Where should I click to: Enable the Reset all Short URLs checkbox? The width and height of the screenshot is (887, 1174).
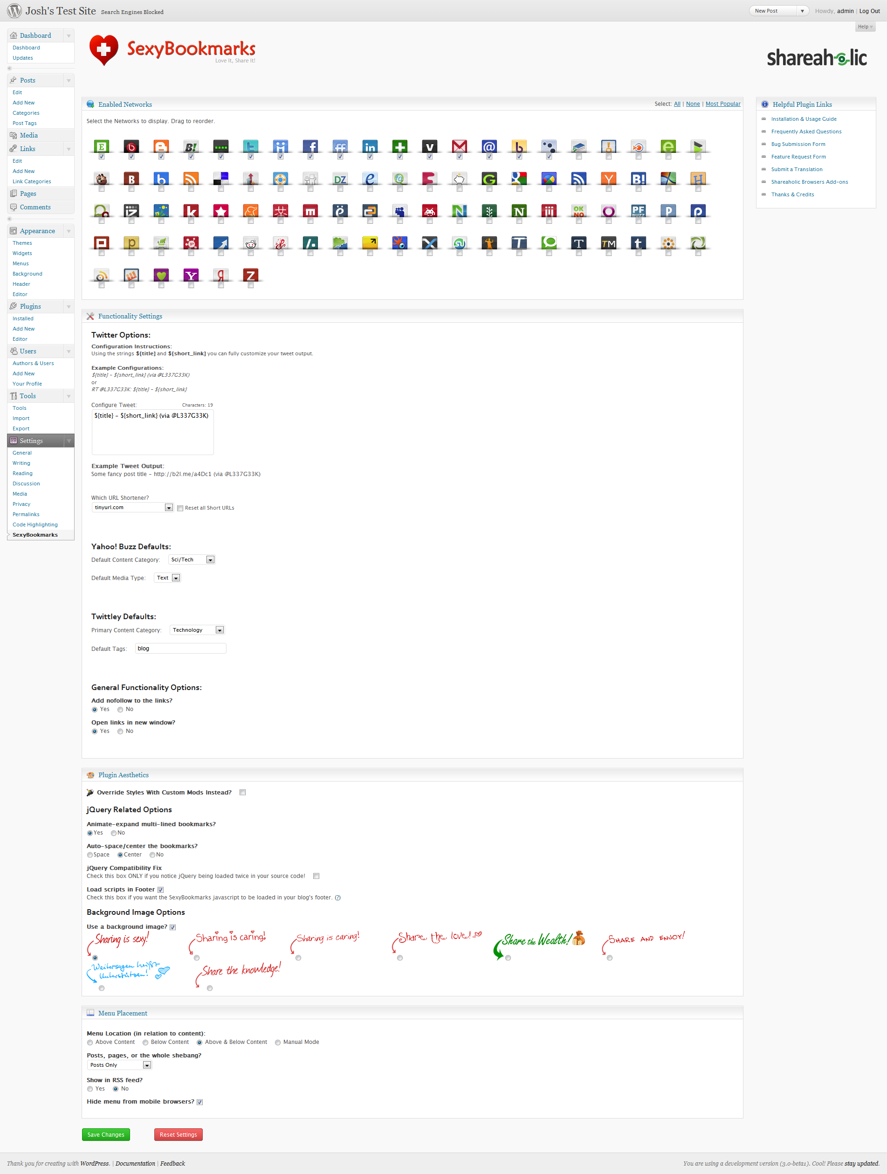180,508
